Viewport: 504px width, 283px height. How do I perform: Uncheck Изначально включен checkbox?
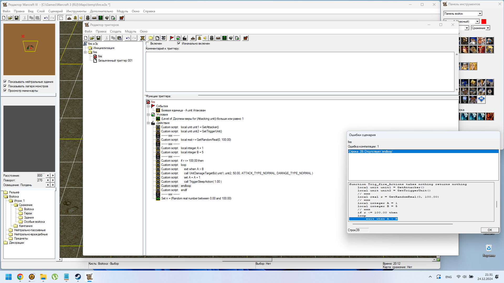[x=179, y=43]
